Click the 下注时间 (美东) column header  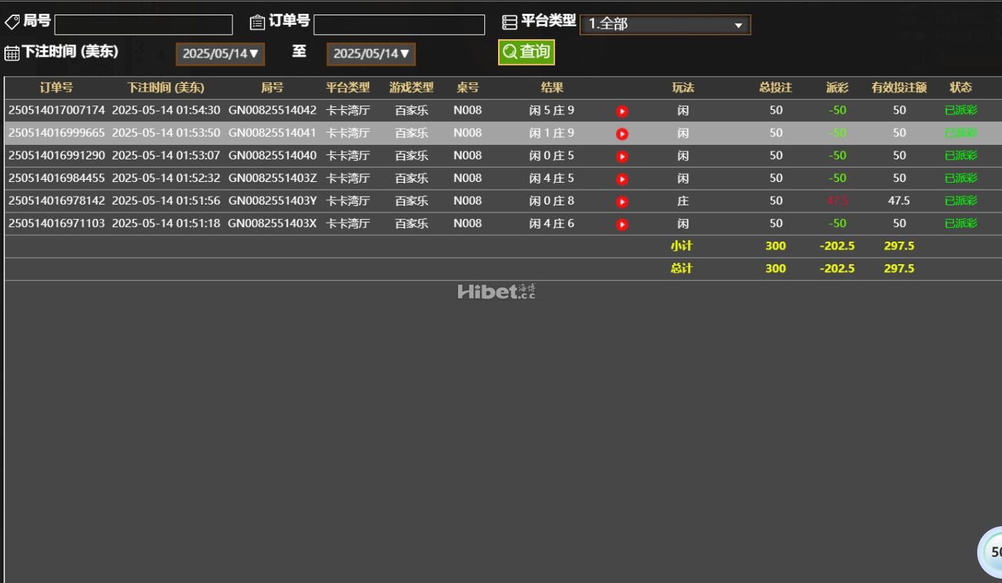pos(165,87)
